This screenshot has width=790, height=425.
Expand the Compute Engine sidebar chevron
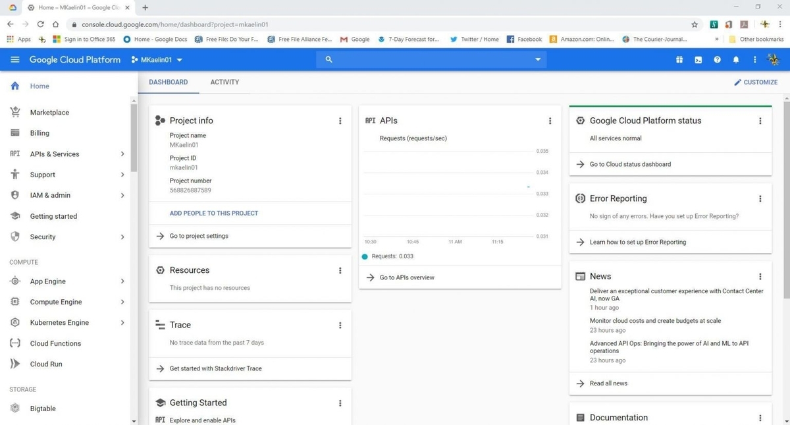(x=122, y=302)
